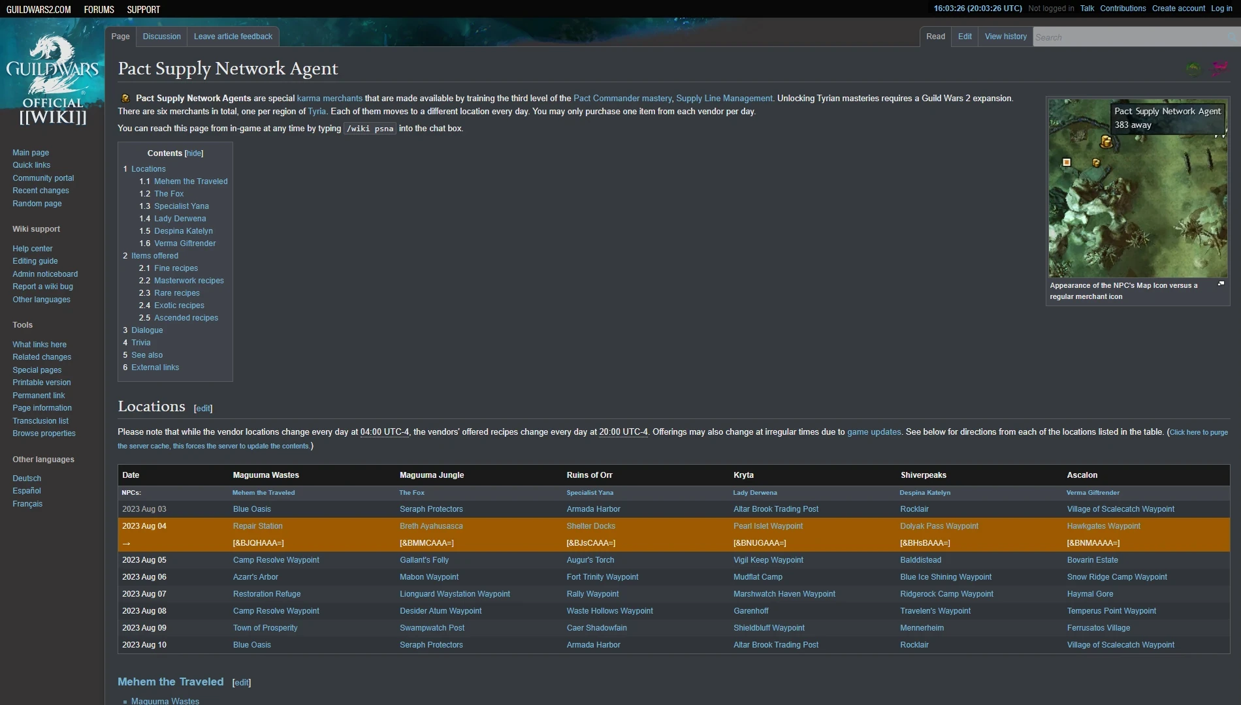The image size is (1241, 705).
Task: Jump to Items offered in Contents
Action: point(155,256)
